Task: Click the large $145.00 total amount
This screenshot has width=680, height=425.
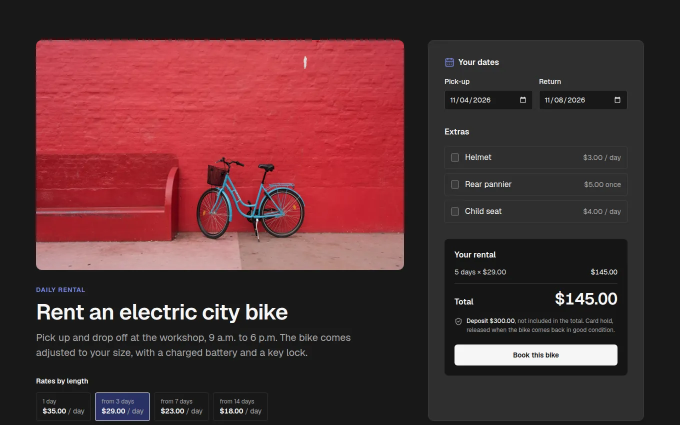Action: 586,298
